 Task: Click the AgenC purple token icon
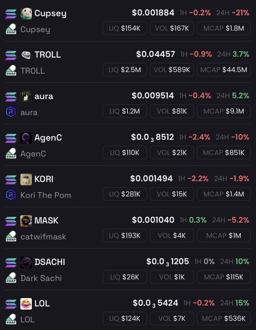coord(26,138)
